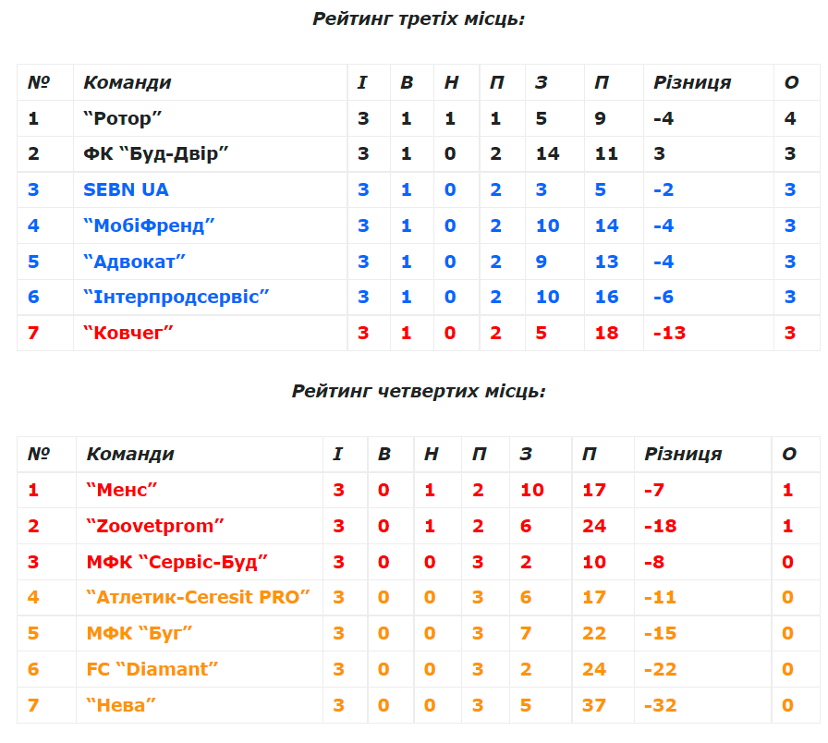Open the SEBN UA team link
Viewport: 828px width, 743px height.
[126, 189]
